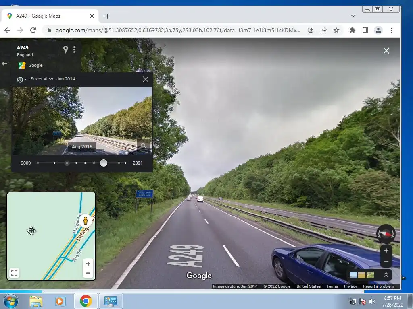Open the A249 panel more options menu
This screenshot has height=309, width=413.
[x=74, y=49]
